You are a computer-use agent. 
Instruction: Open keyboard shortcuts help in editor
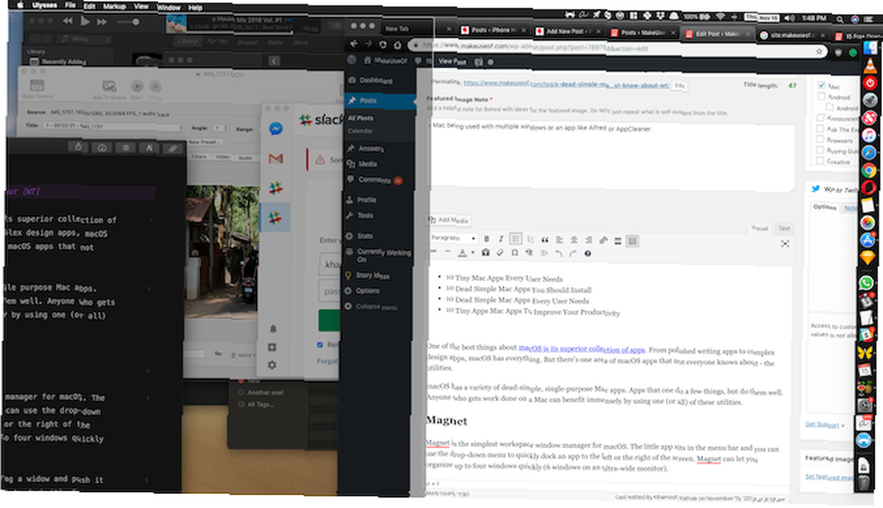pyautogui.click(x=587, y=254)
